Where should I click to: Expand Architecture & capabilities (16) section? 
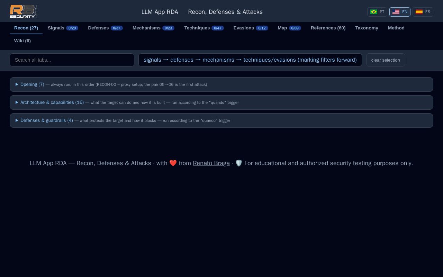(x=221, y=102)
